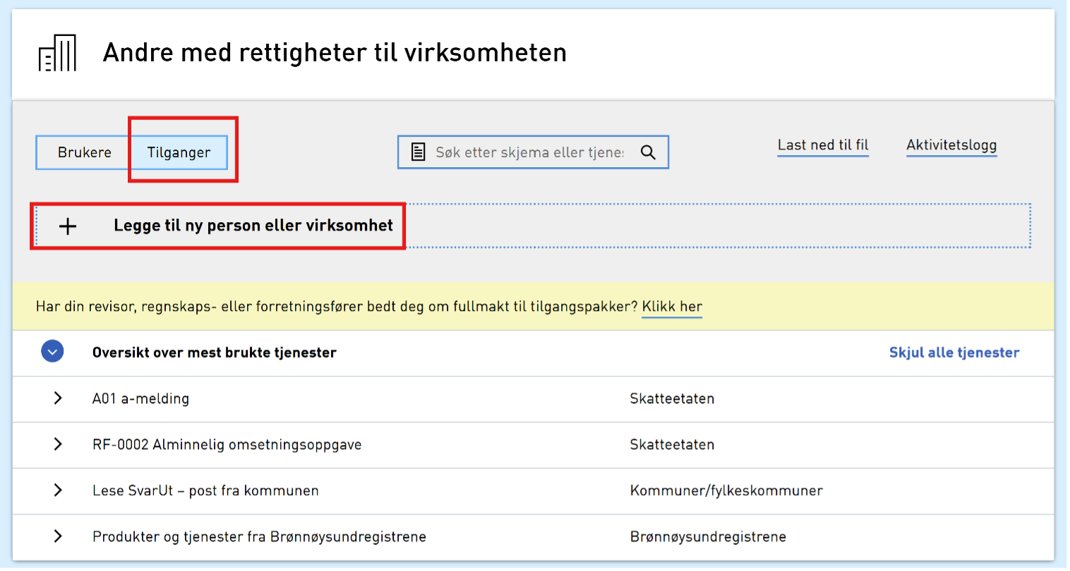Image resolution: width=1070 pixels, height=571 pixels.
Task: Hide all services via Skjul alle tjenester
Action: [954, 352]
